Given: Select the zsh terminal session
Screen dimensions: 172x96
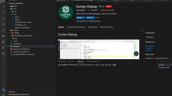Looking at the screenshot, I should tap(165, 65).
